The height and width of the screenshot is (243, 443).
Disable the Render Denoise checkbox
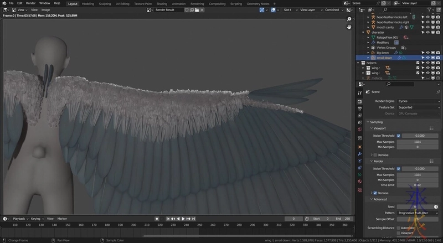click(375, 193)
